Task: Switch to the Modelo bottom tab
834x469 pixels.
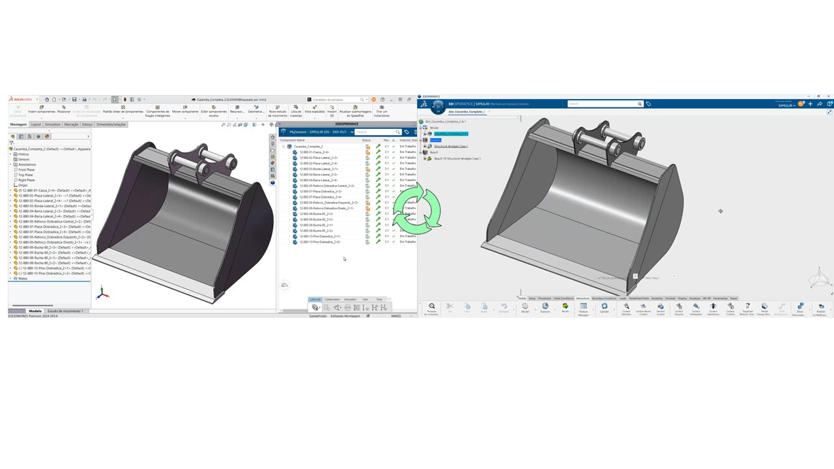Action: pyautogui.click(x=35, y=311)
